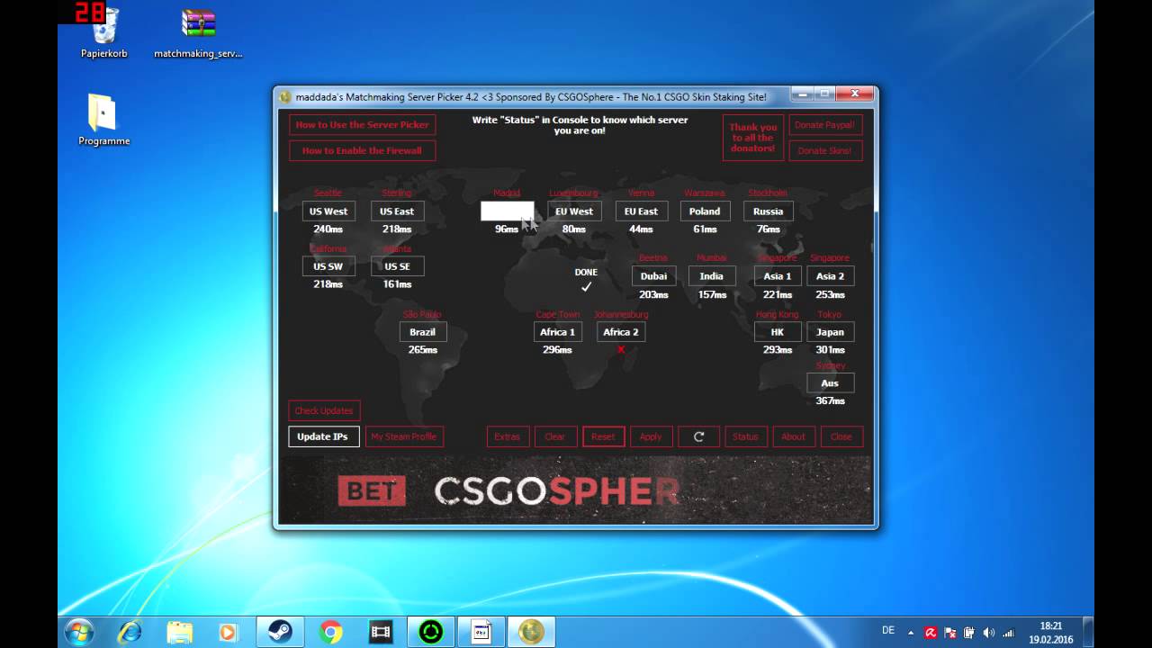Open How to Use the Server Picker
This screenshot has height=648, width=1152.
[x=363, y=125]
